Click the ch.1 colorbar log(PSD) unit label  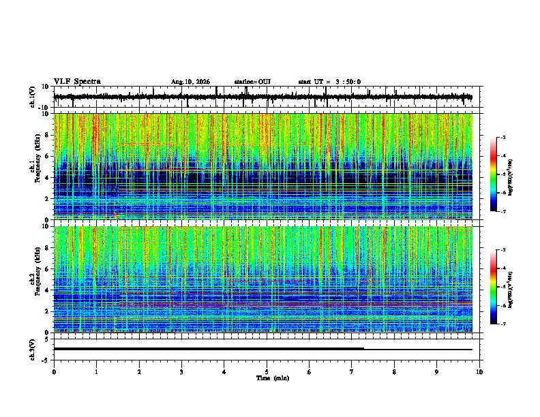tap(511, 178)
